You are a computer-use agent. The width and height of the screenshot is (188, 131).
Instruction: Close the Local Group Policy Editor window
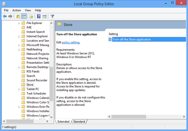181,3
